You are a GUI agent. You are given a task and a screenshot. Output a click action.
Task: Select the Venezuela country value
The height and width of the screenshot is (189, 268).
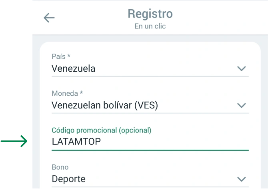(x=74, y=68)
